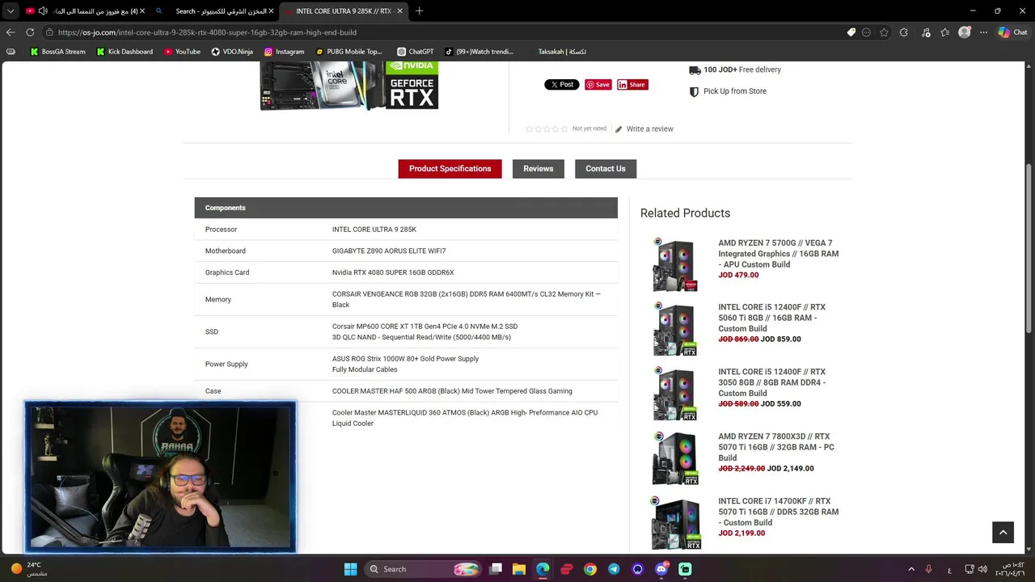Open the Windows Start menu
1035x582 pixels.
(x=350, y=569)
